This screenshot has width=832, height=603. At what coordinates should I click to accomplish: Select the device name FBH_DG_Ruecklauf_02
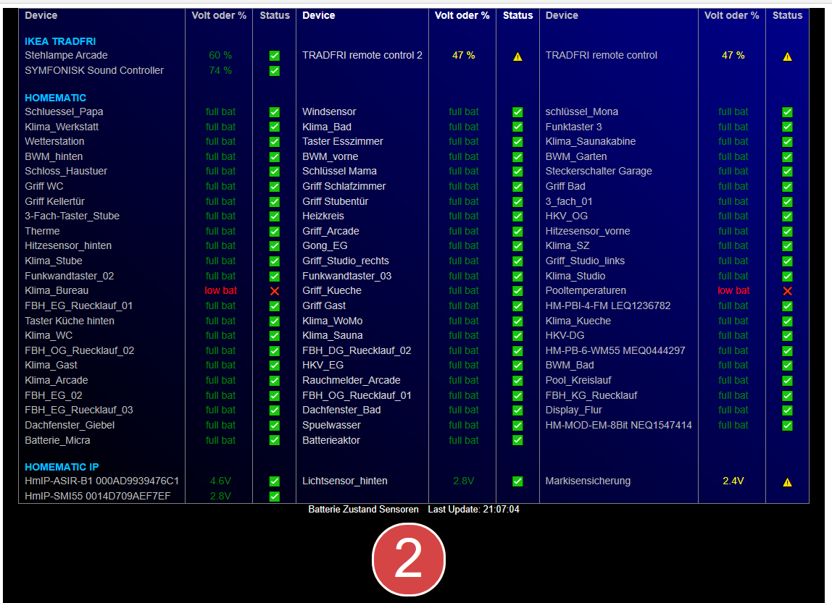(357, 350)
